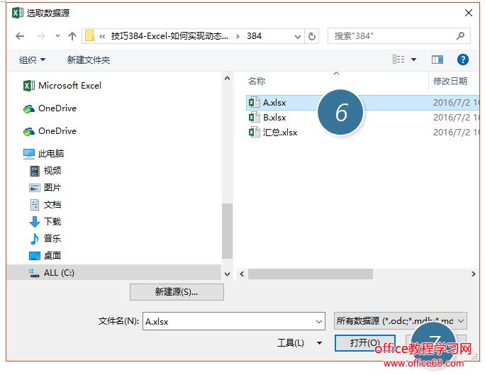
Task: Sort files by the 名称 column
Action: 257,82
